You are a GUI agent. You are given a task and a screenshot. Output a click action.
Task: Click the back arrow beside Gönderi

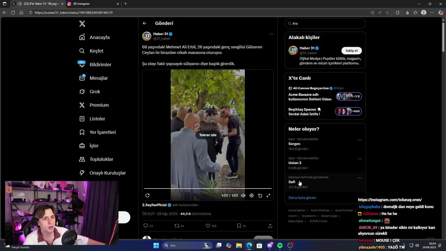[x=145, y=23]
